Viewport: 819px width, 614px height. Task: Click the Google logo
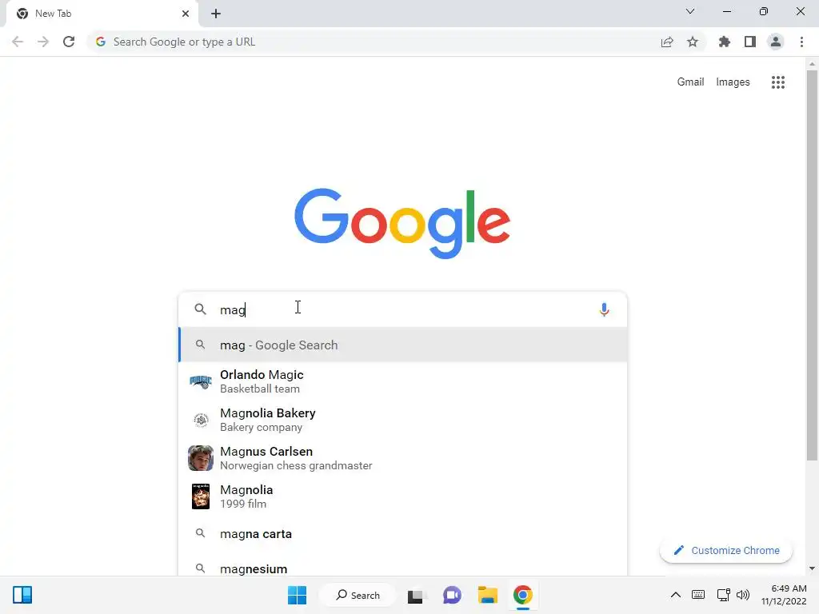pyautogui.click(x=402, y=223)
